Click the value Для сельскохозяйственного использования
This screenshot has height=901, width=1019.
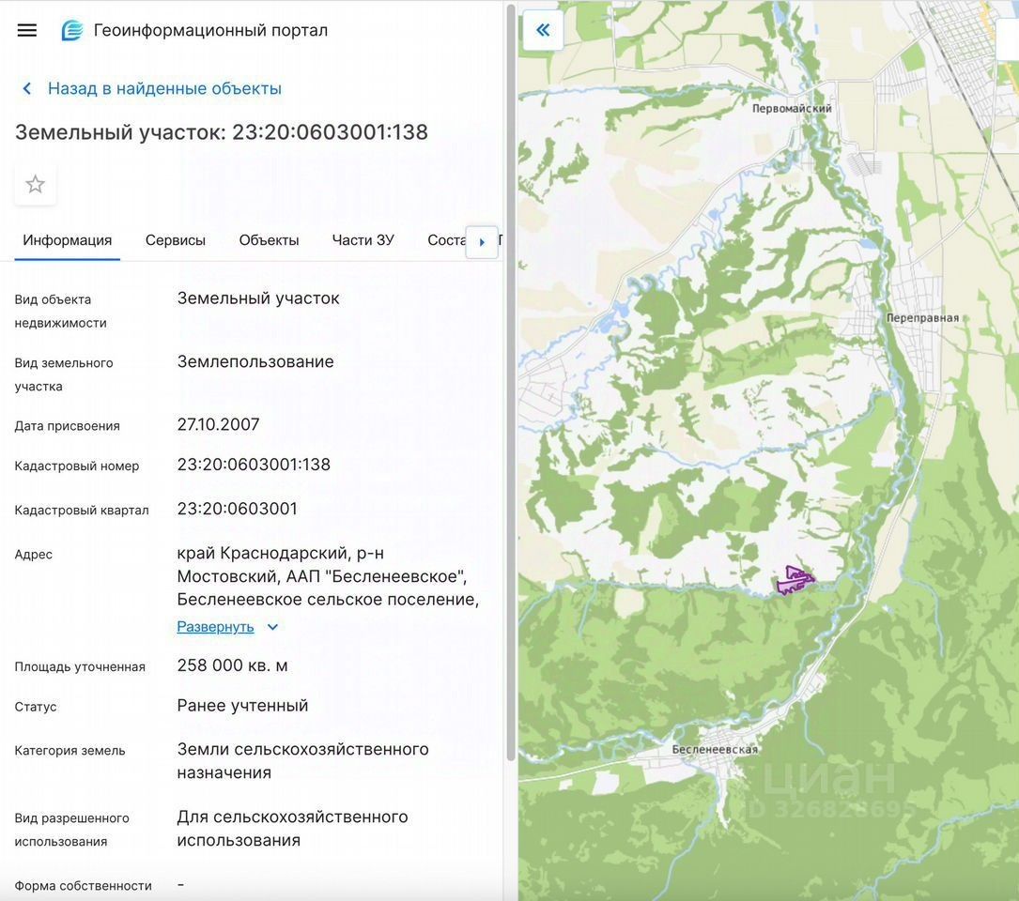click(x=292, y=828)
